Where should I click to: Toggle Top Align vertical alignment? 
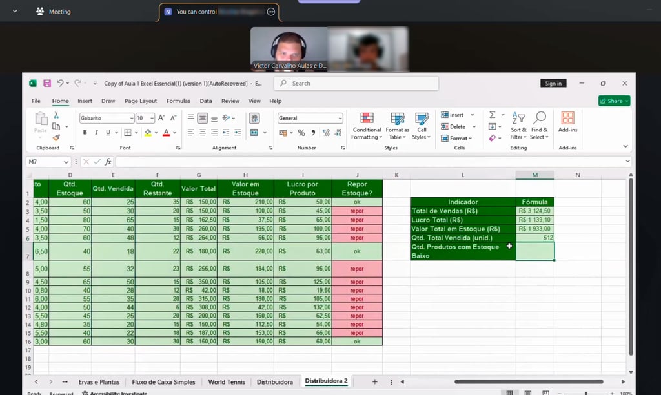(x=191, y=118)
